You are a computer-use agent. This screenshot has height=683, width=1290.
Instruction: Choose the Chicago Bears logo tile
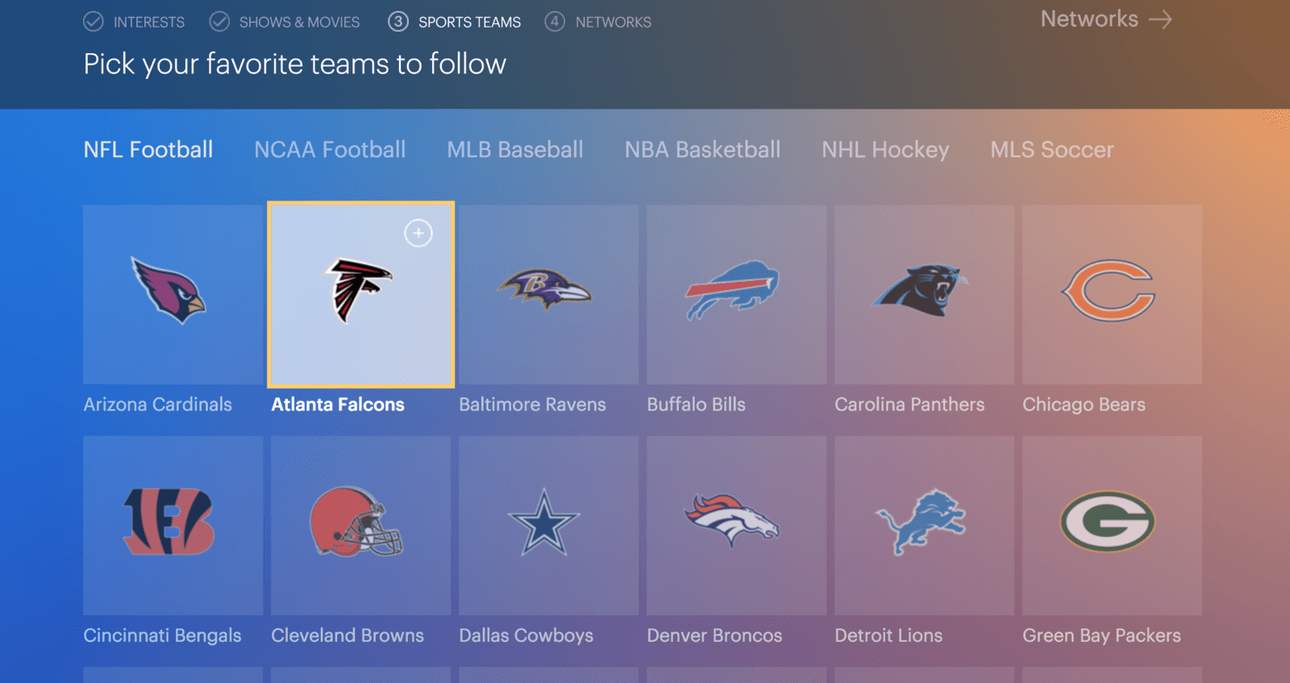tap(1112, 294)
